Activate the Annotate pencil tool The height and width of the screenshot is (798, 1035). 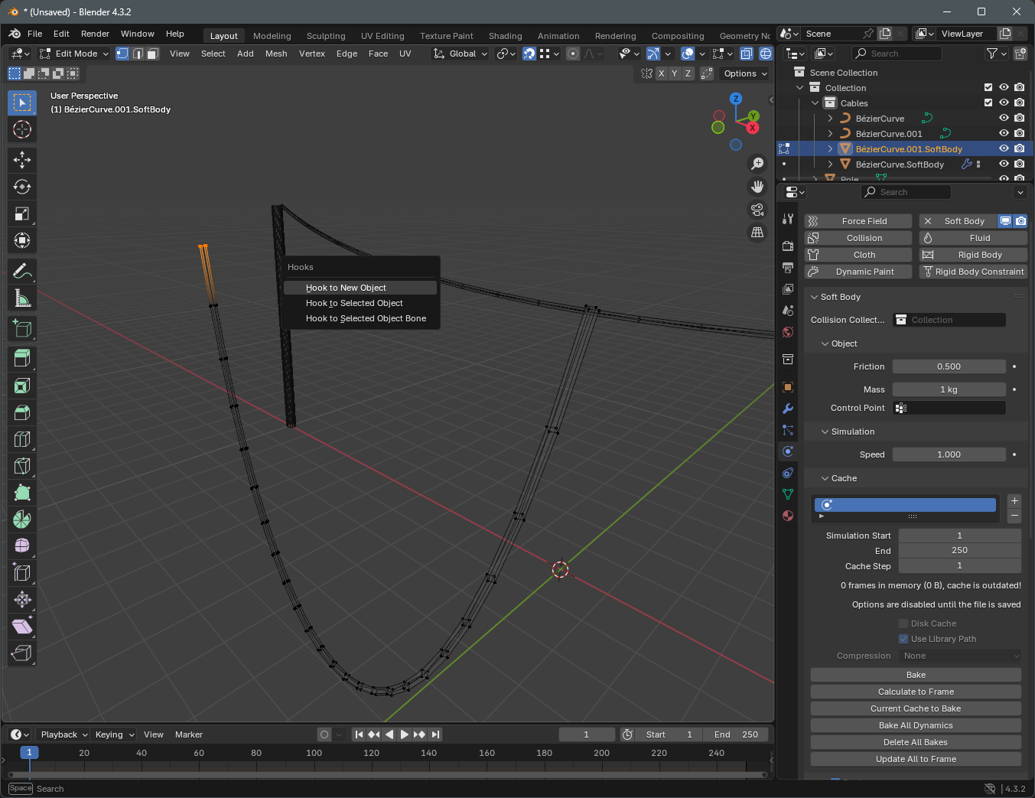coord(22,271)
